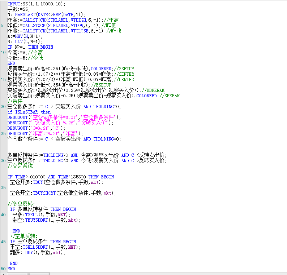Click the line 'INPUT:SS(1,1,10000,10);'
The image size is (287, 275).
[x=36, y=4]
